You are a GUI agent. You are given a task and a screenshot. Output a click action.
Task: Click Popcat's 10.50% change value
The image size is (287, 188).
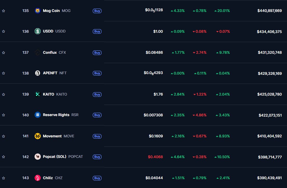click(x=222, y=157)
